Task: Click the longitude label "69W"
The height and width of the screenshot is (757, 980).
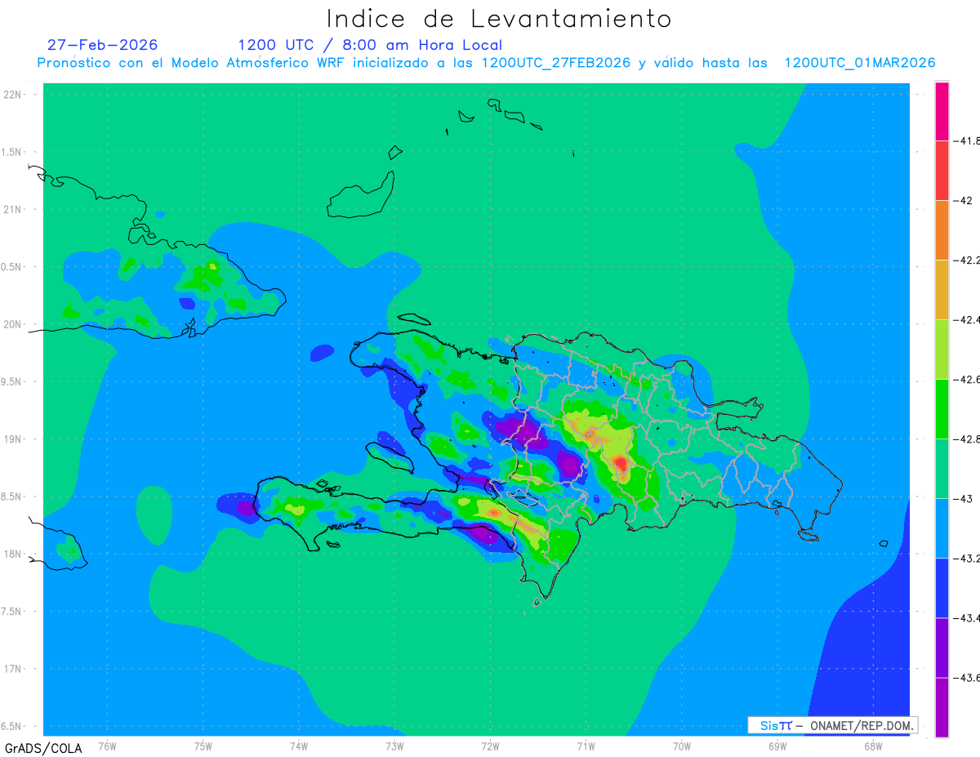Action: [777, 746]
